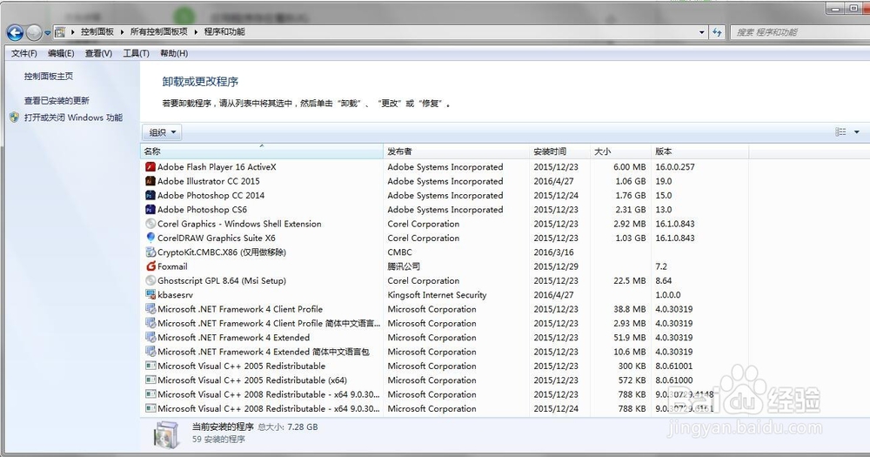This screenshot has width=870, height=457.
Task: Click the 控制面板 breadcrumb
Action: pyautogui.click(x=97, y=31)
